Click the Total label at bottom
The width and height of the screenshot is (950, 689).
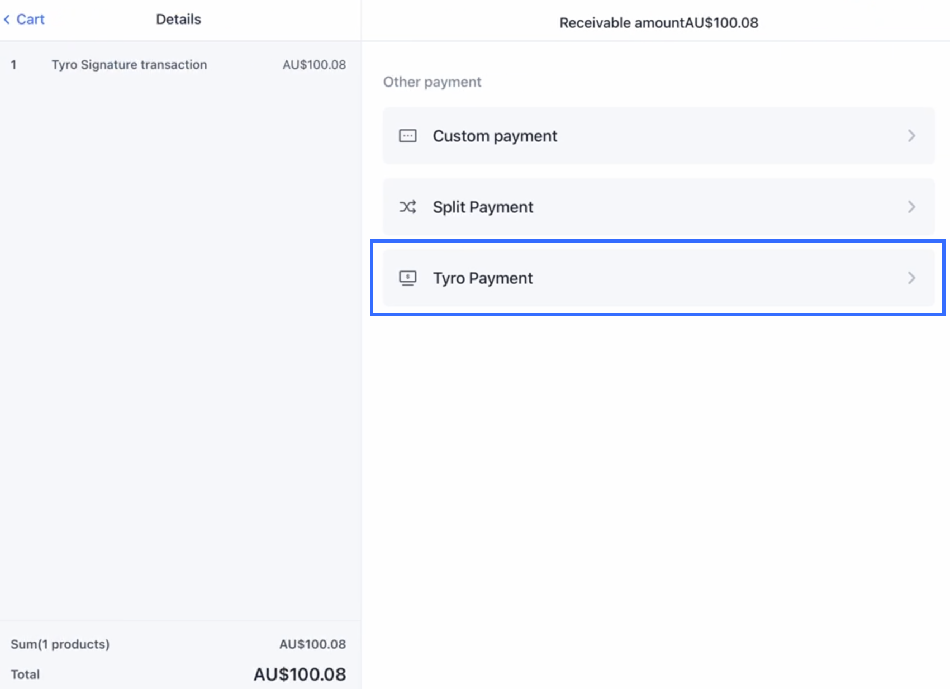point(25,674)
